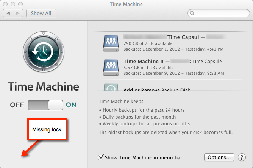
Task: Click the backups December 9, 2012 line
Action: click(174, 73)
